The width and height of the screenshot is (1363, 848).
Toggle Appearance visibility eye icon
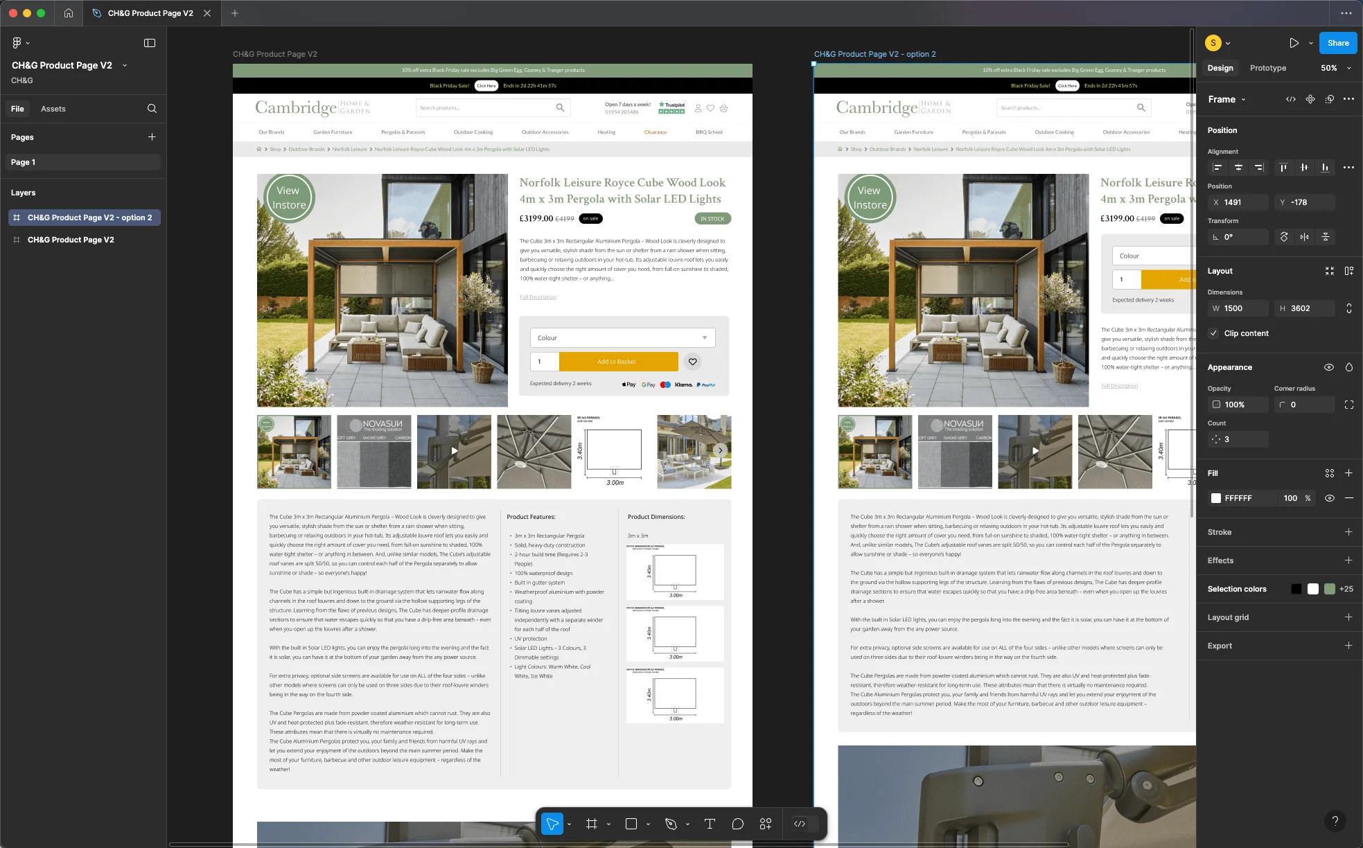click(x=1329, y=367)
